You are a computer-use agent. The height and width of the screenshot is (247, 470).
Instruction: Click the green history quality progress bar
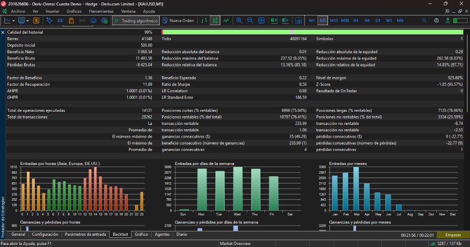312,32
